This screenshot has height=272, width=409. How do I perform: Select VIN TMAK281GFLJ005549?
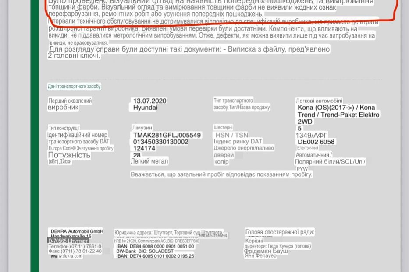pyautogui.click(x=167, y=135)
